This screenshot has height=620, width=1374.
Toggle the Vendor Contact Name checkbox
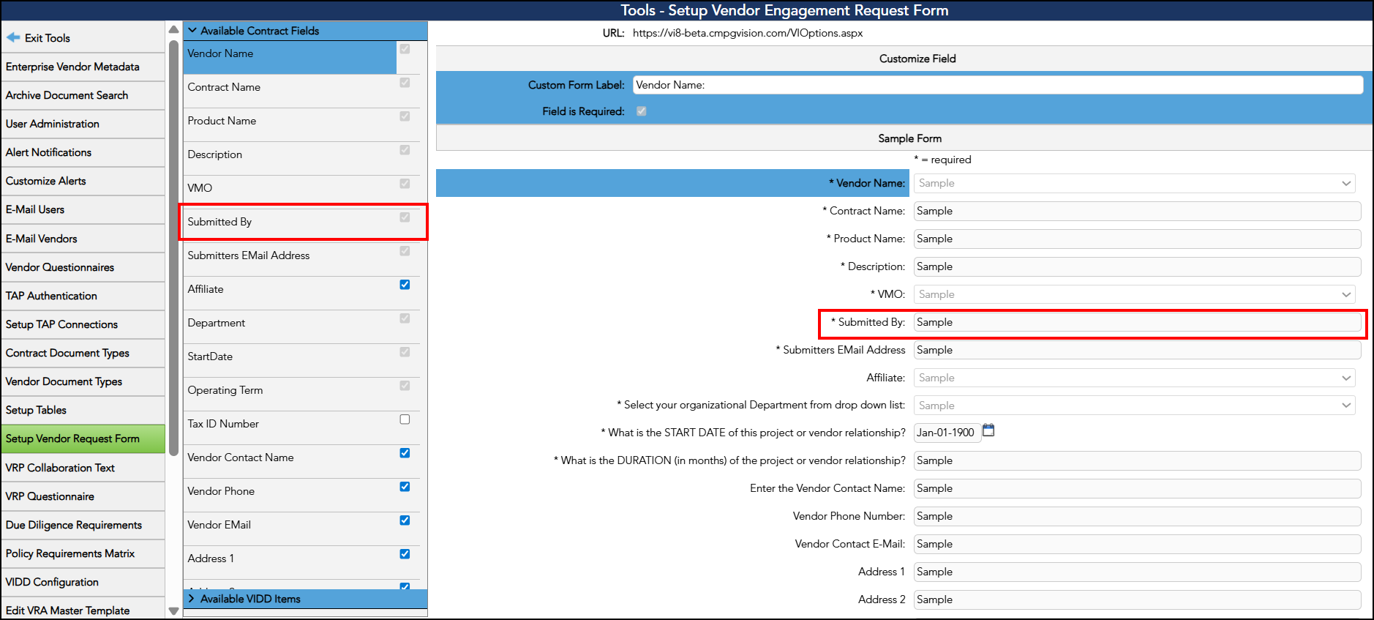(405, 453)
